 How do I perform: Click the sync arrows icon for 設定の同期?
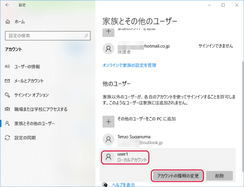pos(7,138)
